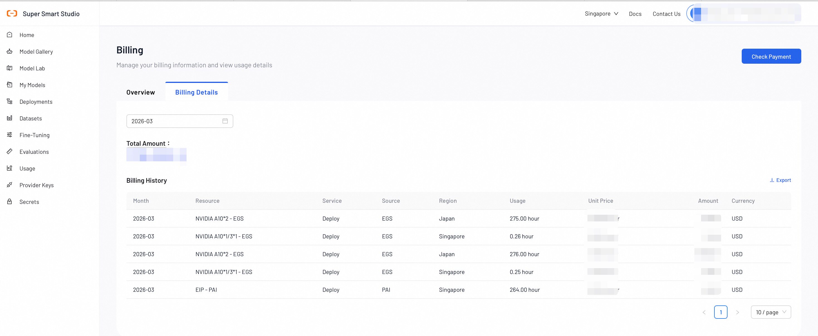Click the Usage column header
Viewport: 818px width, 336px height.
coord(517,201)
